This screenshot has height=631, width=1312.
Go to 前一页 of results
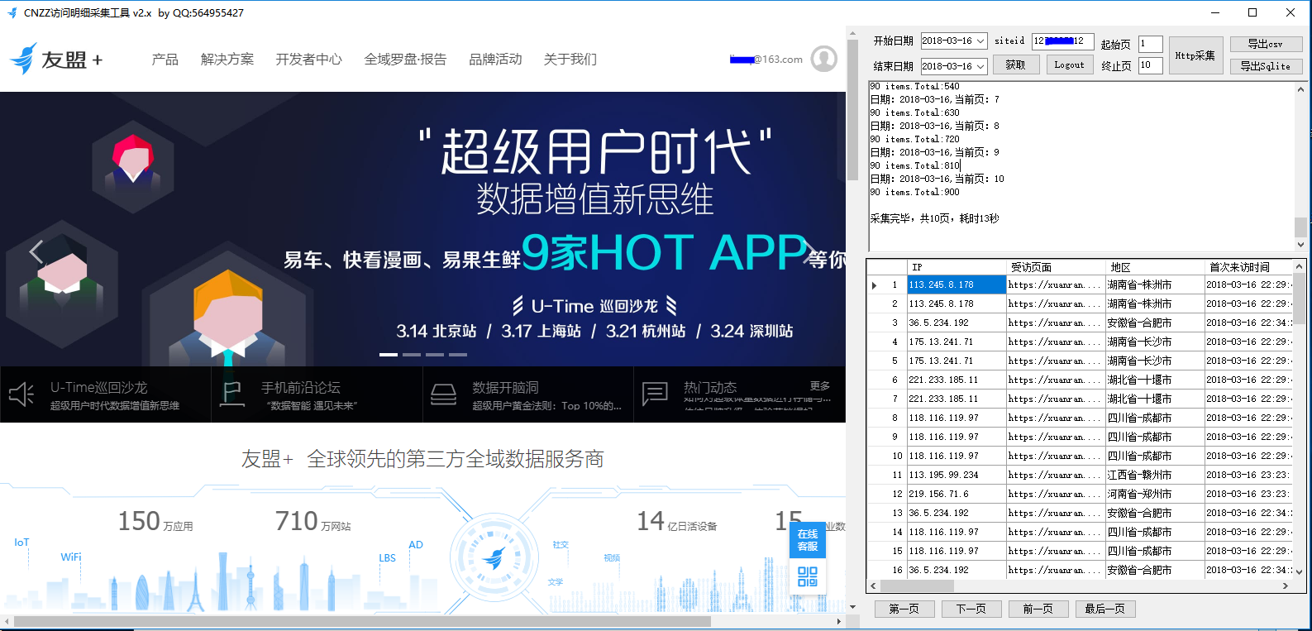pyautogui.click(x=1038, y=609)
